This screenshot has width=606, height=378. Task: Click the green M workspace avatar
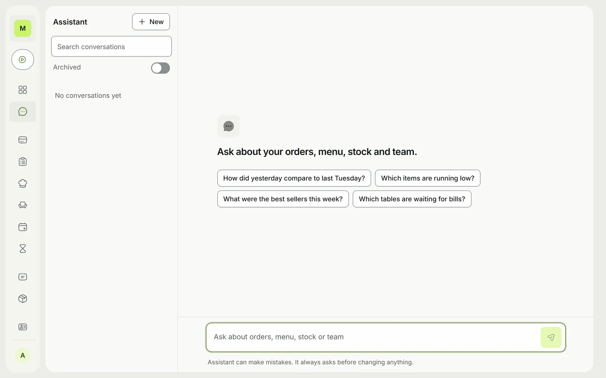coord(23,28)
